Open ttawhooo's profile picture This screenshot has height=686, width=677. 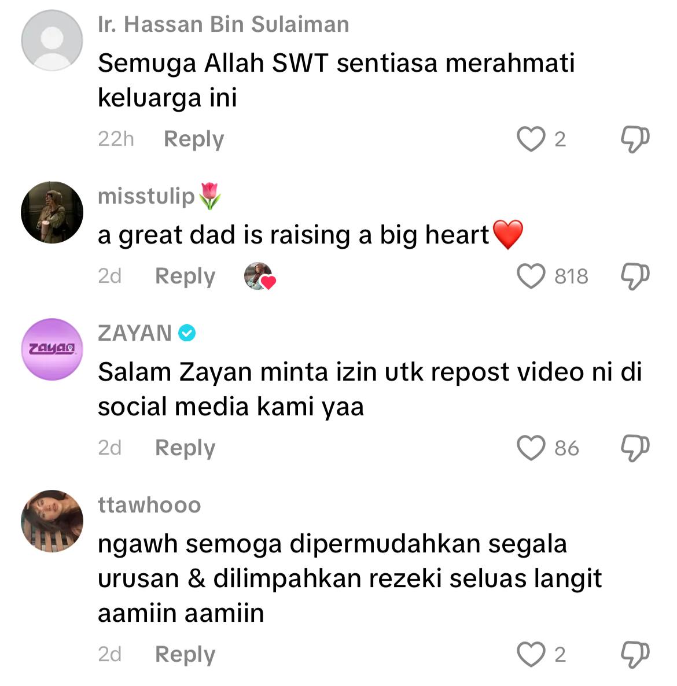[52, 521]
